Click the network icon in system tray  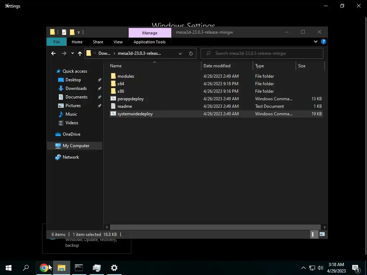[312, 268]
